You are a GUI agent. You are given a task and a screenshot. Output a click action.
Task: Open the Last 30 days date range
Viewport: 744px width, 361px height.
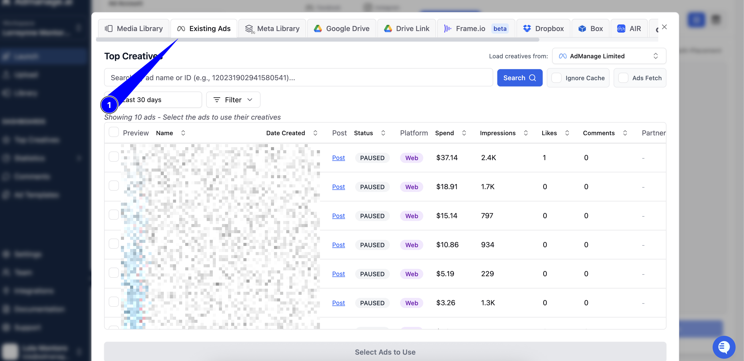tap(153, 100)
